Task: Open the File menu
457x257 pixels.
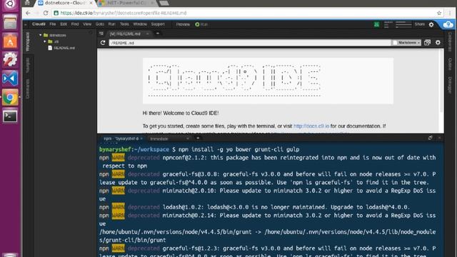Action: pos(52,24)
